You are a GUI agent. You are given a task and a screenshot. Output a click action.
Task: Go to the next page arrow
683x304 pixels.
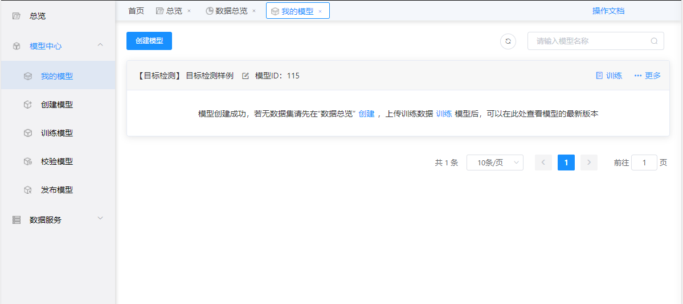point(589,163)
